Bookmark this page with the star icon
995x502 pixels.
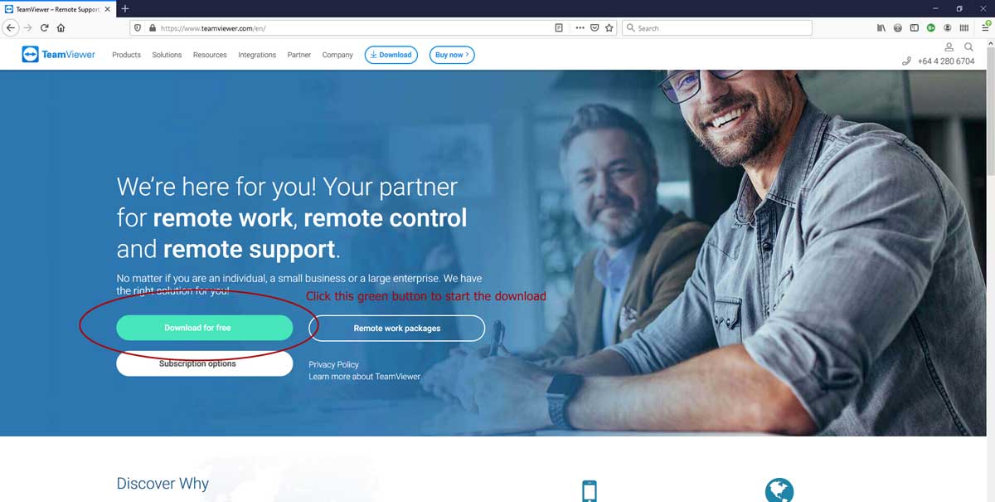point(609,27)
